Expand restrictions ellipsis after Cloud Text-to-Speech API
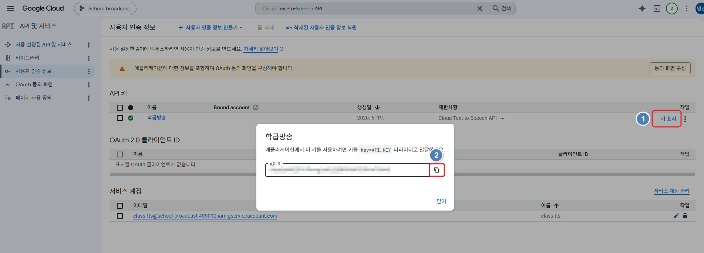 point(502,118)
